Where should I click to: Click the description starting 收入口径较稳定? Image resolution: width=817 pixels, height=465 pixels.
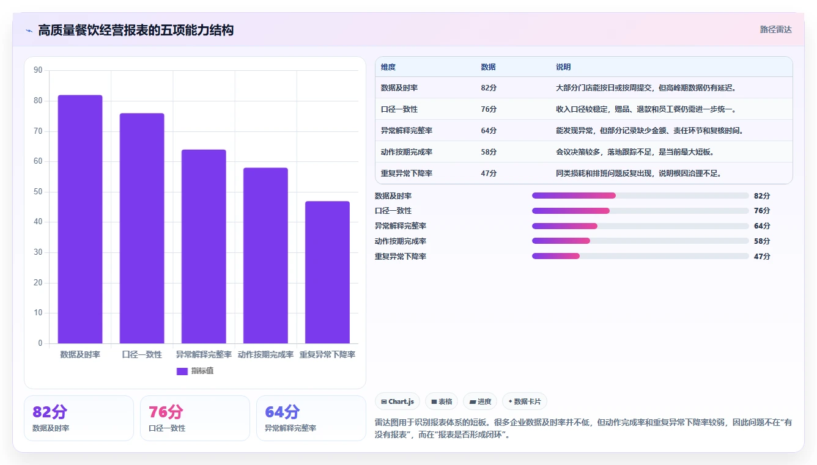coord(646,109)
